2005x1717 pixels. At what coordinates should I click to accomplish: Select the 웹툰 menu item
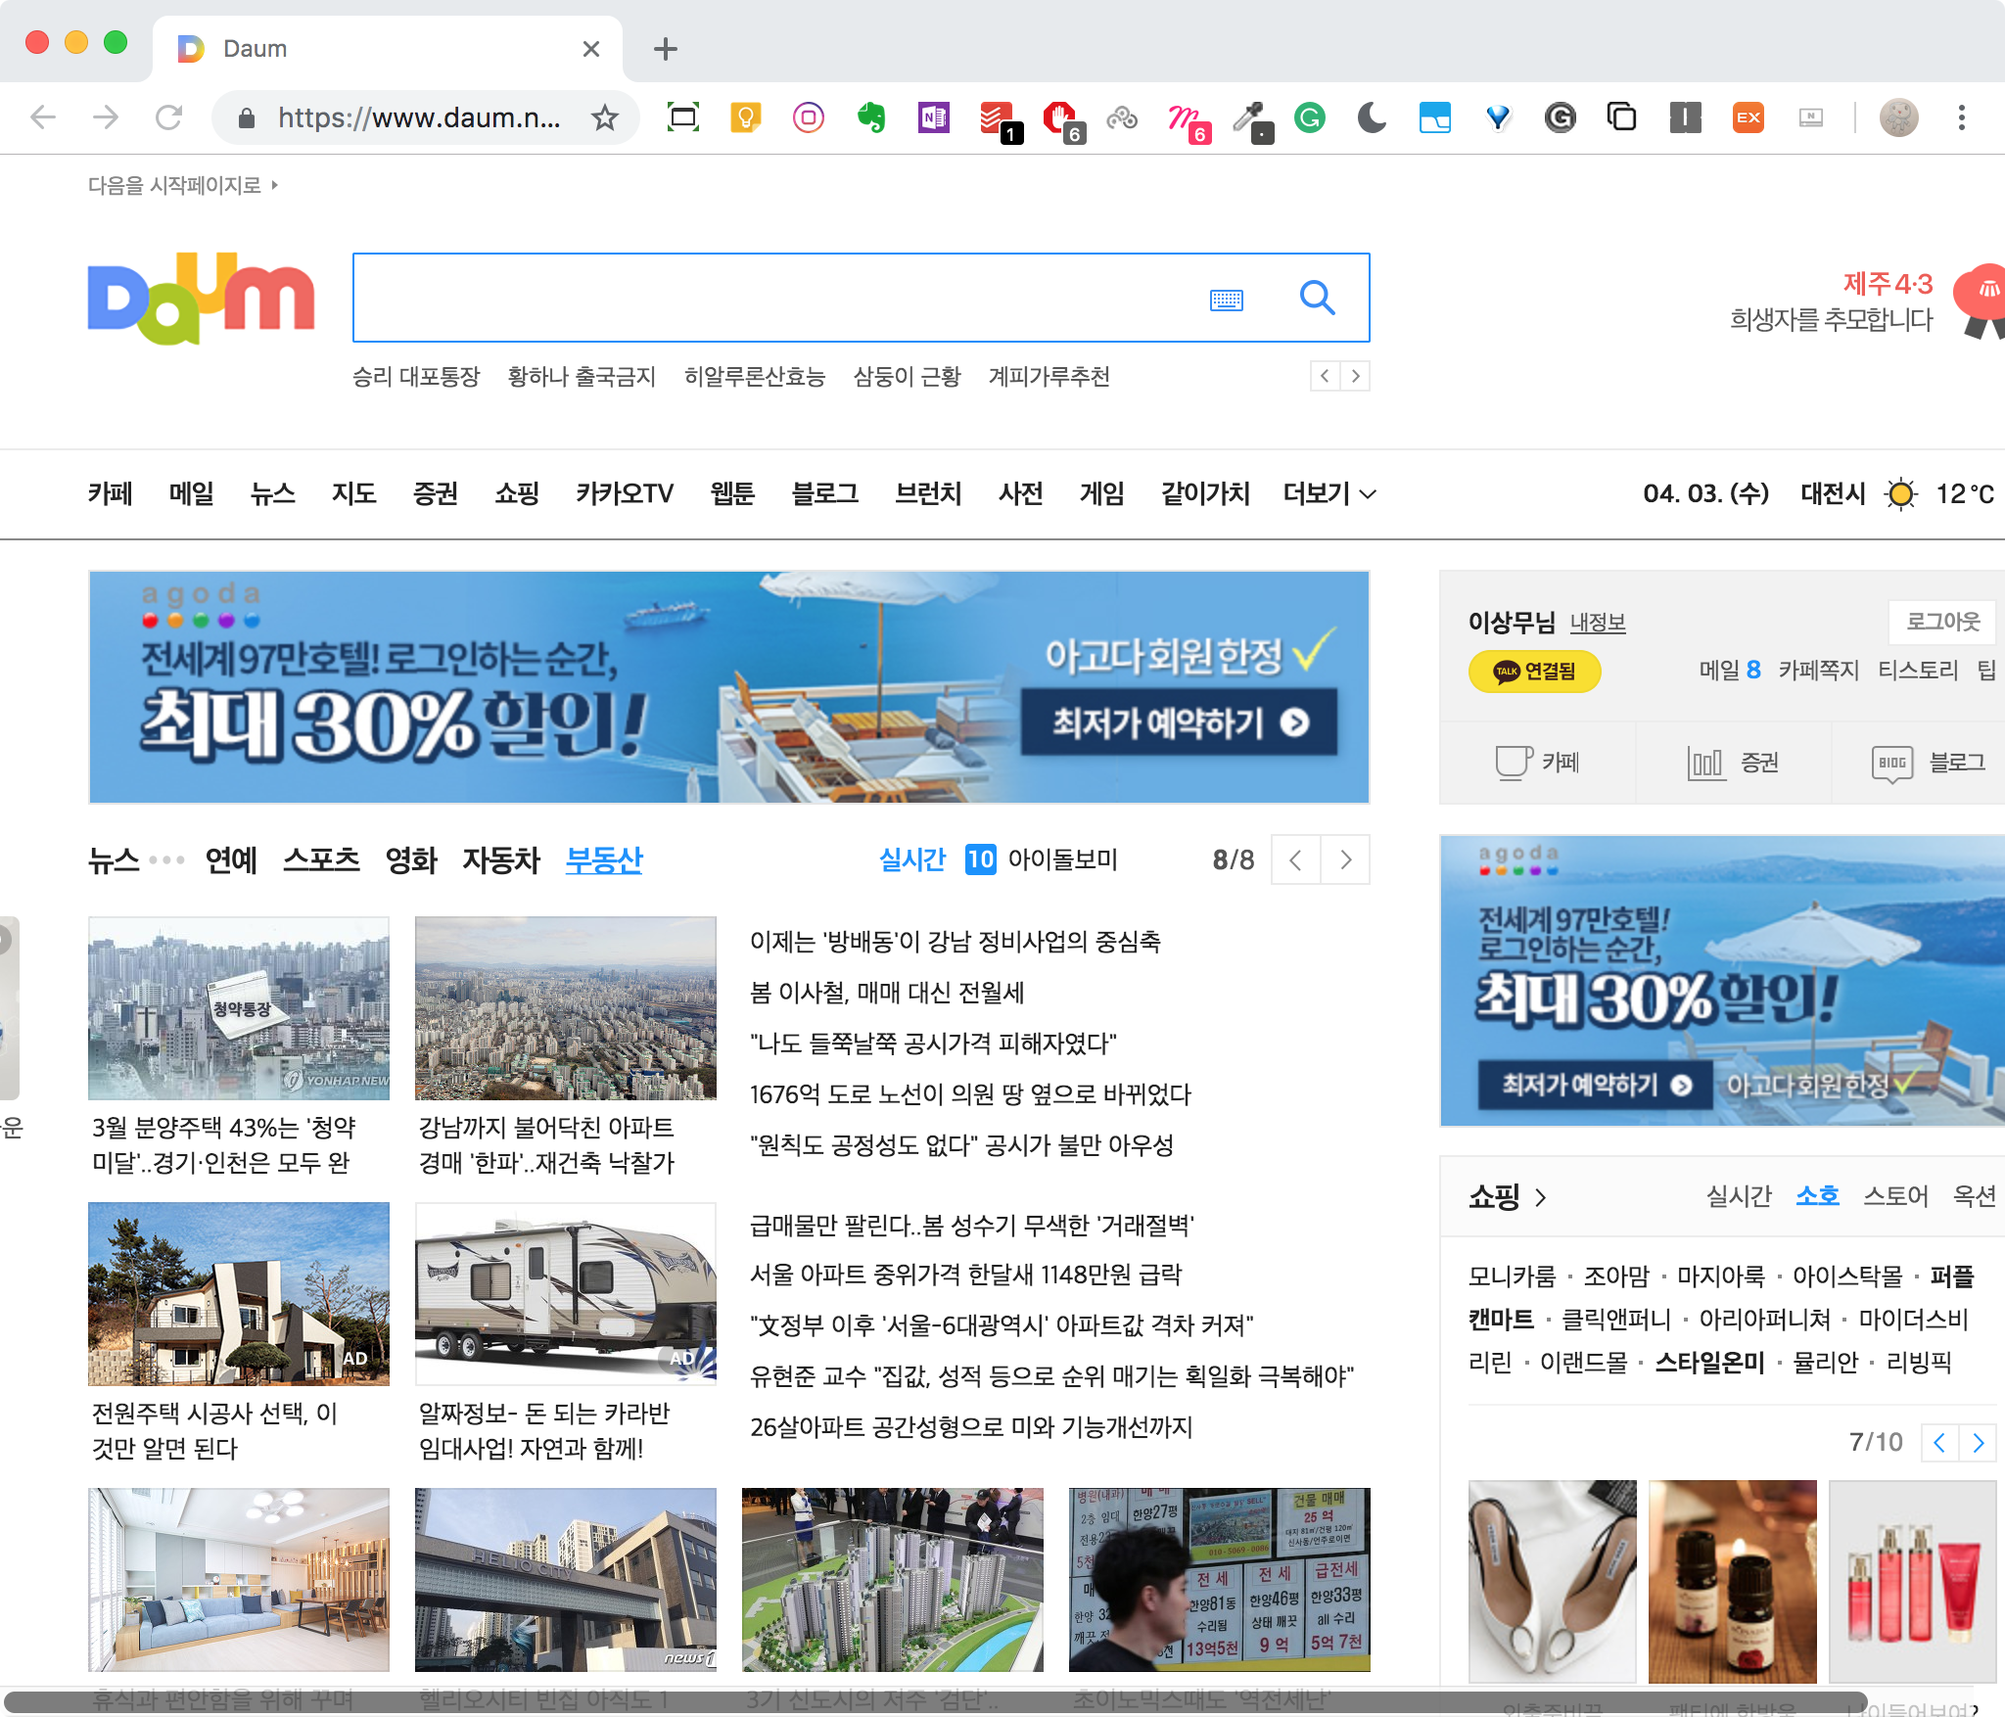(x=731, y=493)
